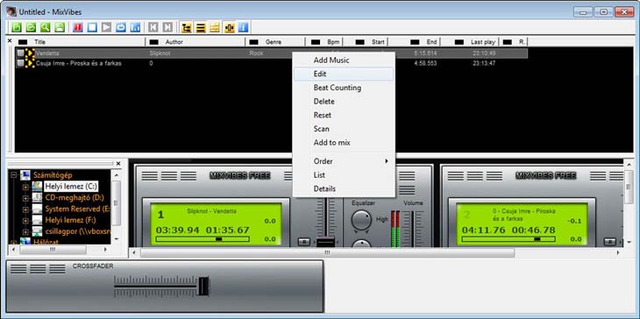
Task: Click the blue Loop toolbar icon
Action: tap(121, 27)
